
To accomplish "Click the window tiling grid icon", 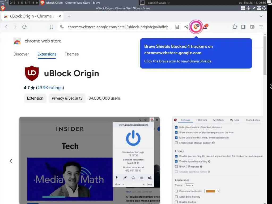I will [x=243, y=8].
